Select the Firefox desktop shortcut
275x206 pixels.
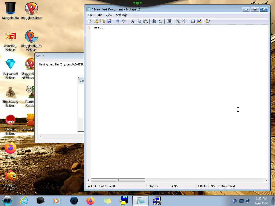[10, 150]
